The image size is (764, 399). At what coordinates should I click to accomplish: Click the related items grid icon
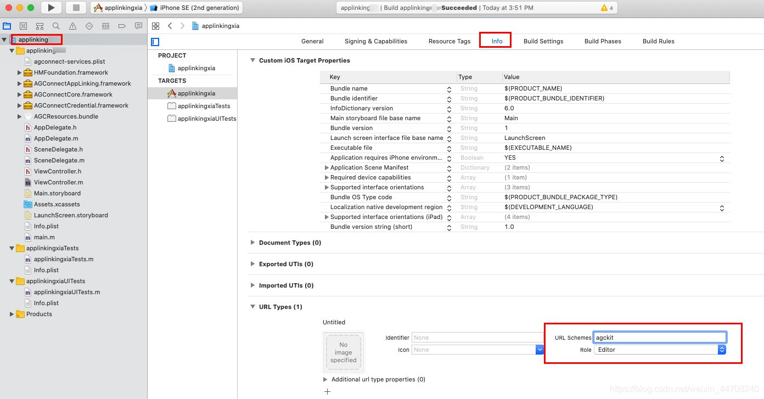tap(156, 26)
